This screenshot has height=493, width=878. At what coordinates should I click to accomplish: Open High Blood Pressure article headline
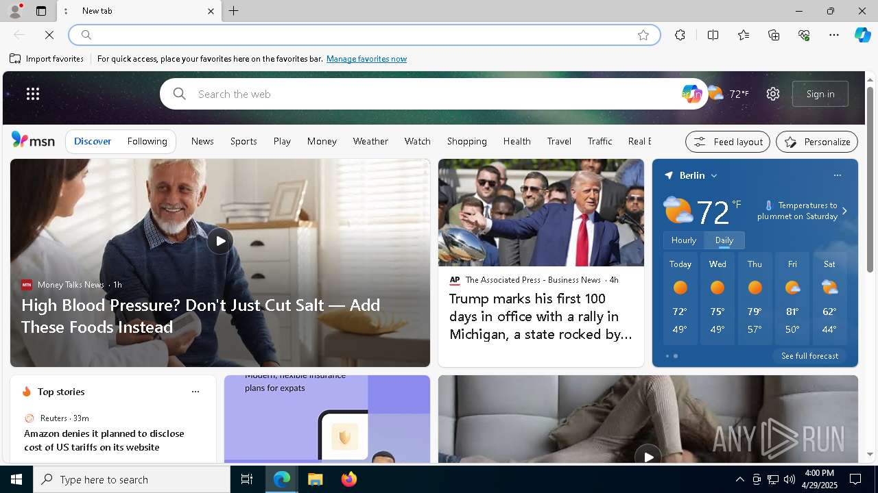[x=200, y=316]
